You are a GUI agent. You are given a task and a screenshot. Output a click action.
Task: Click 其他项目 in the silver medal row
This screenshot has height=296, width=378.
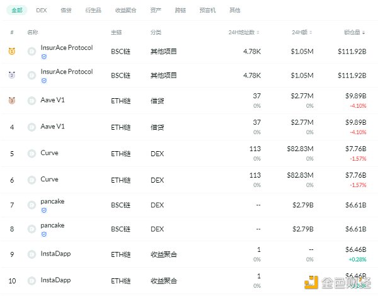(164, 75)
